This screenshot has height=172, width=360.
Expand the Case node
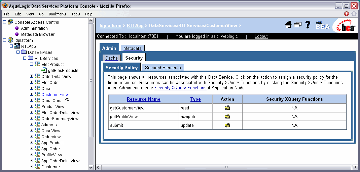click(x=31, y=88)
